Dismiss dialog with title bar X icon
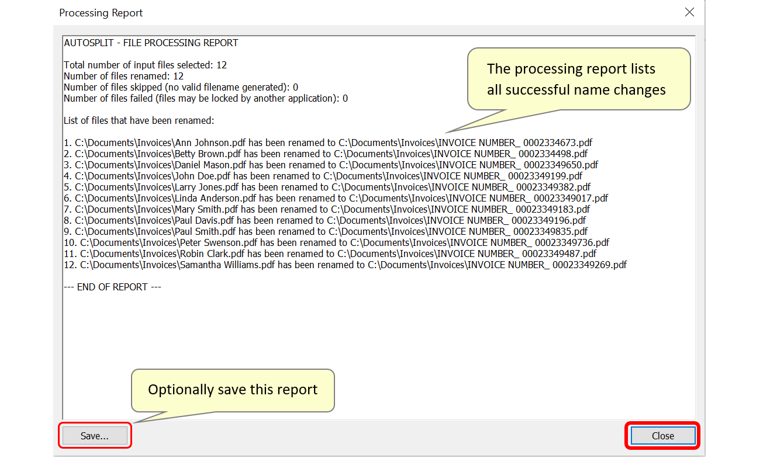This screenshot has height=458, width=763. pos(690,12)
